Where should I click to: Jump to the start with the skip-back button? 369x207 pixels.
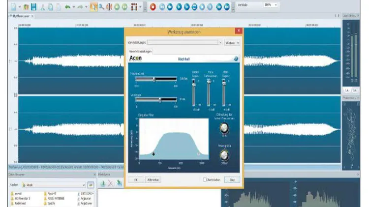[162, 7]
